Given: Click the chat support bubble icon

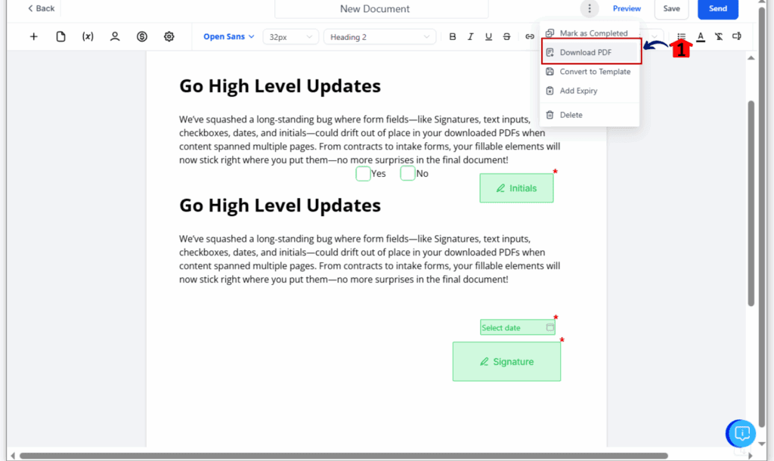Looking at the screenshot, I should click(741, 434).
